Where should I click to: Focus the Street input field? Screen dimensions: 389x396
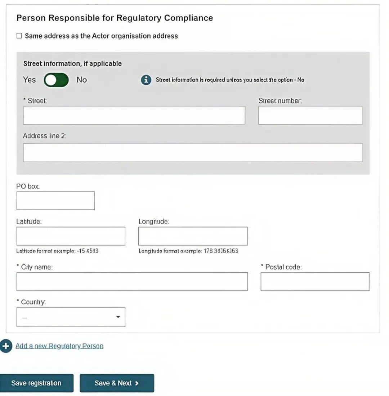tap(134, 116)
